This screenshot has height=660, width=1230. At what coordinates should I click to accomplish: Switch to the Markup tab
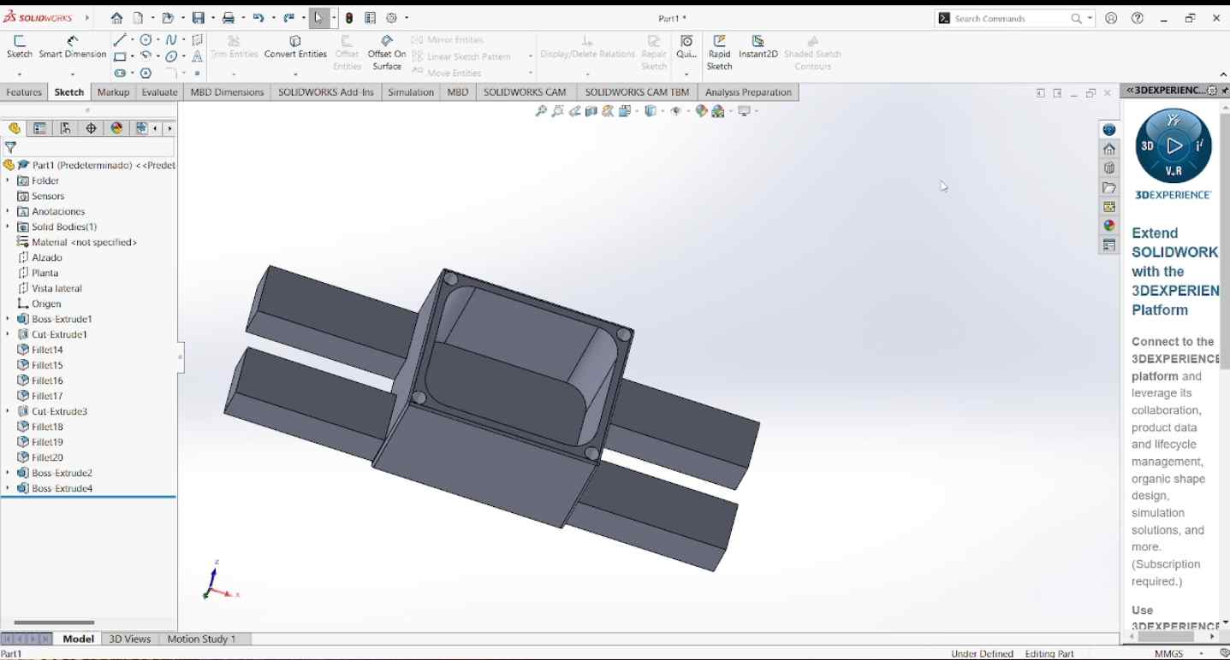pos(113,92)
